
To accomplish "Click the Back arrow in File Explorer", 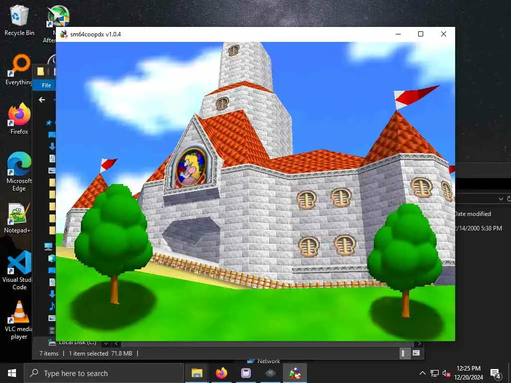I will coord(42,100).
